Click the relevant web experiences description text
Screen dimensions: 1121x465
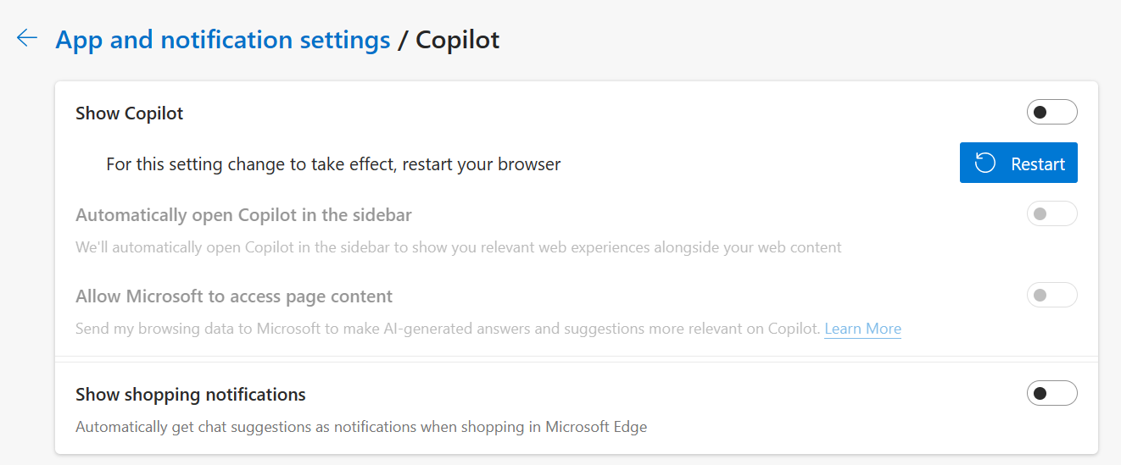tap(458, 247)
